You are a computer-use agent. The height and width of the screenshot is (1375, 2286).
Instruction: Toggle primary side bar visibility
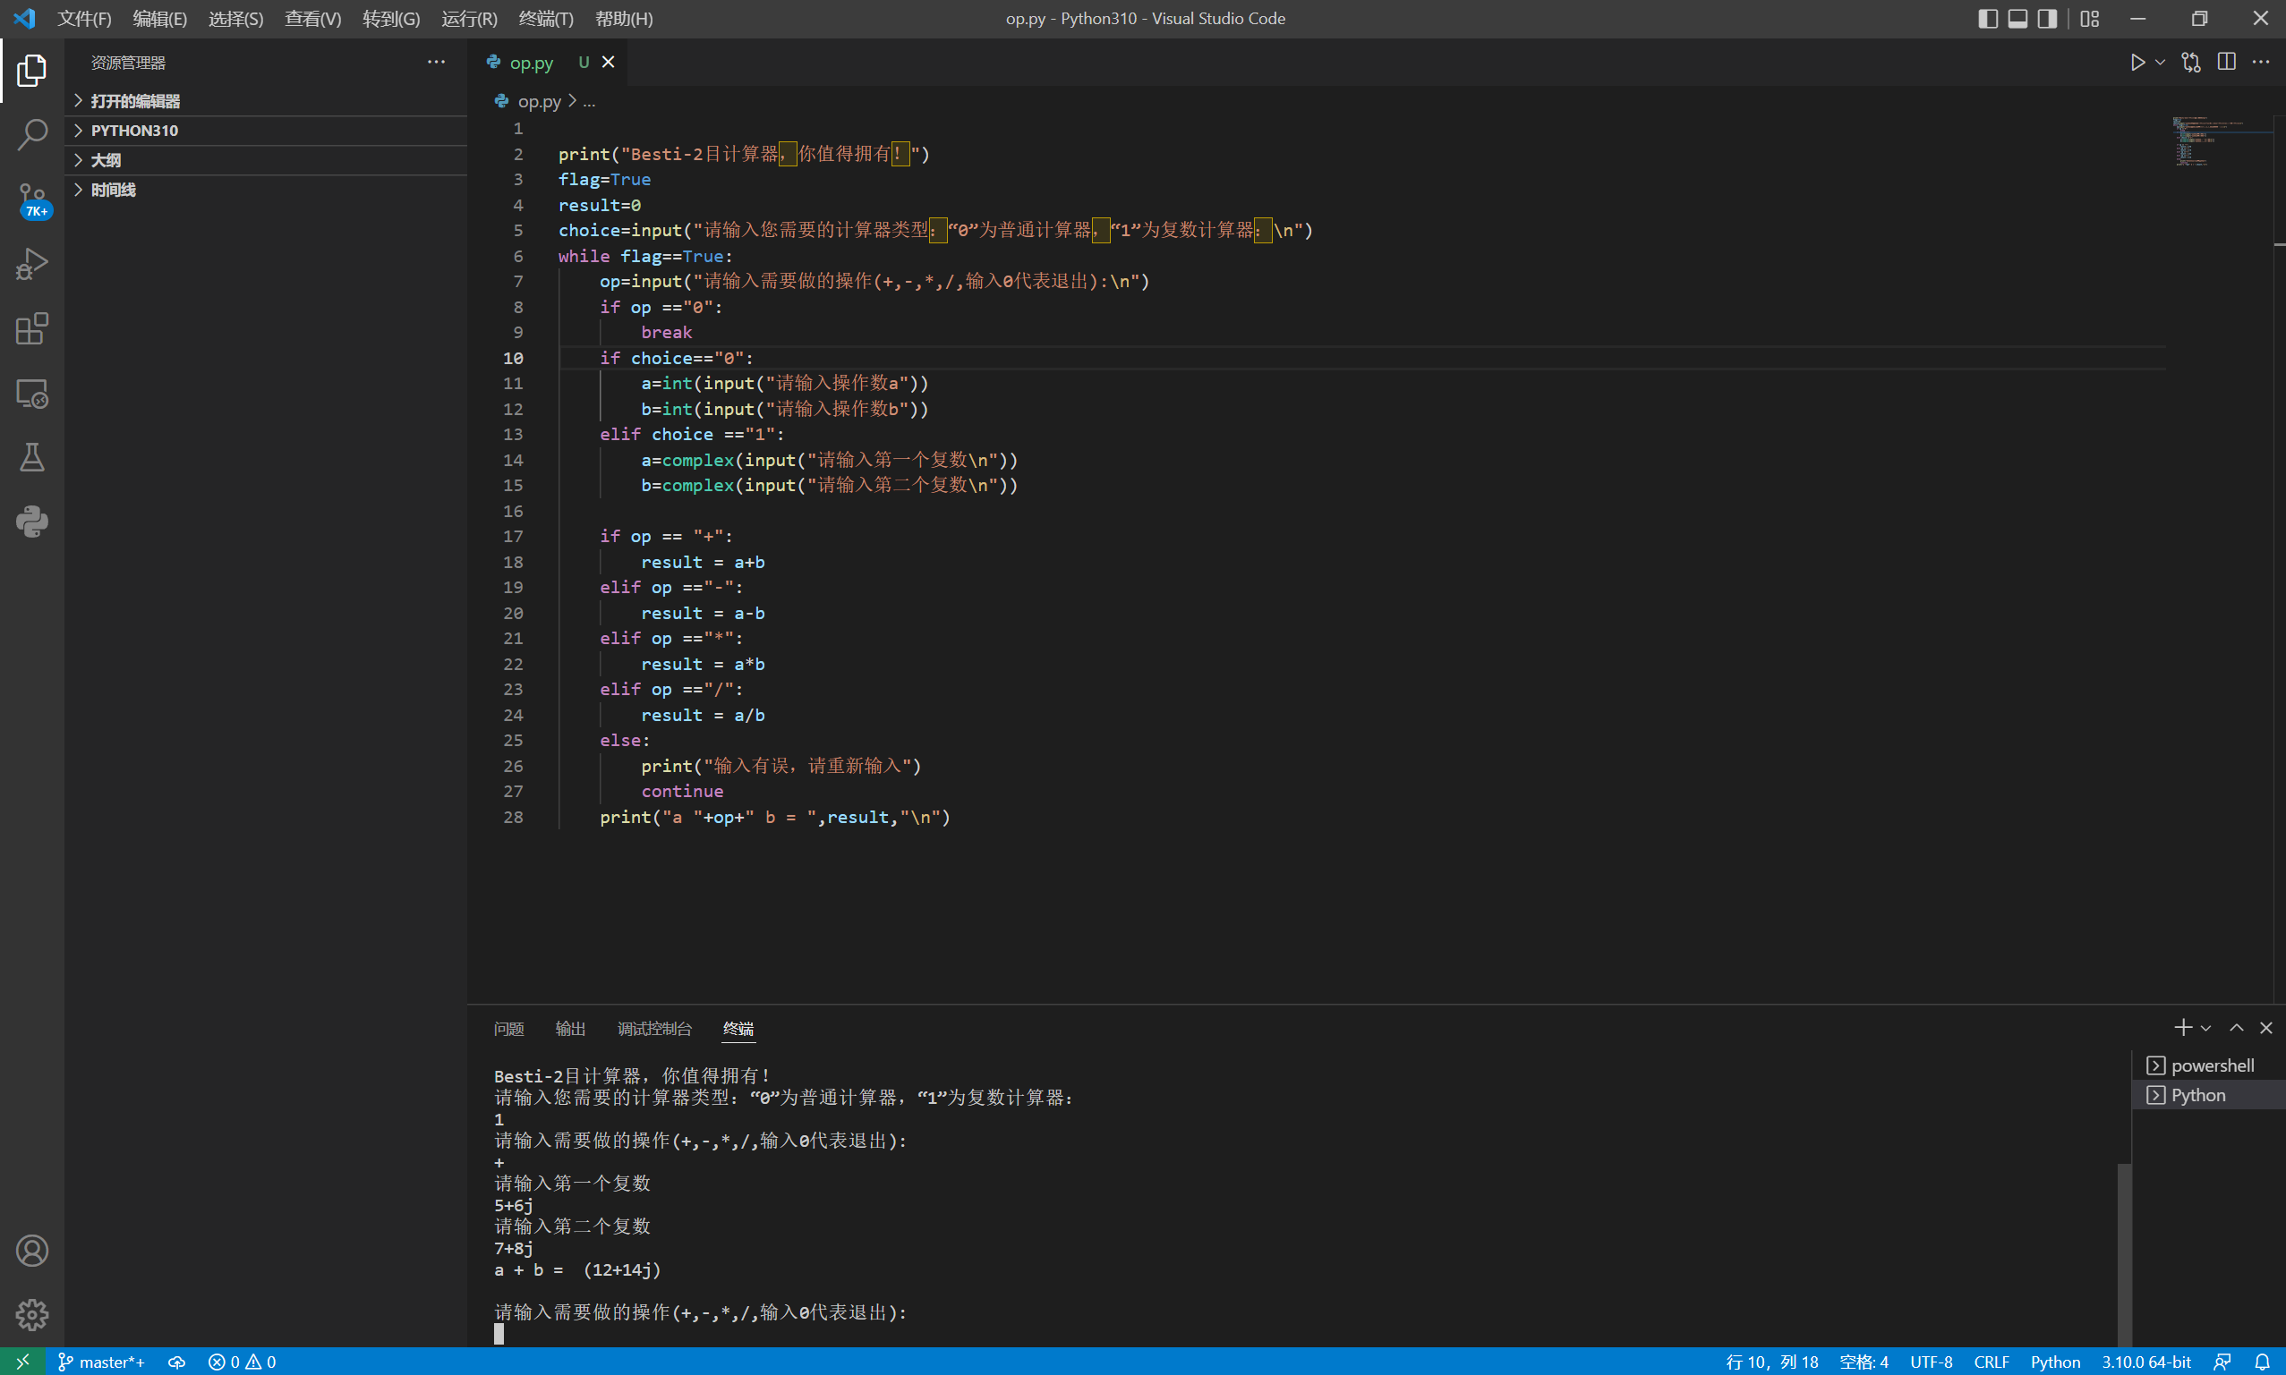(1988, 19)
